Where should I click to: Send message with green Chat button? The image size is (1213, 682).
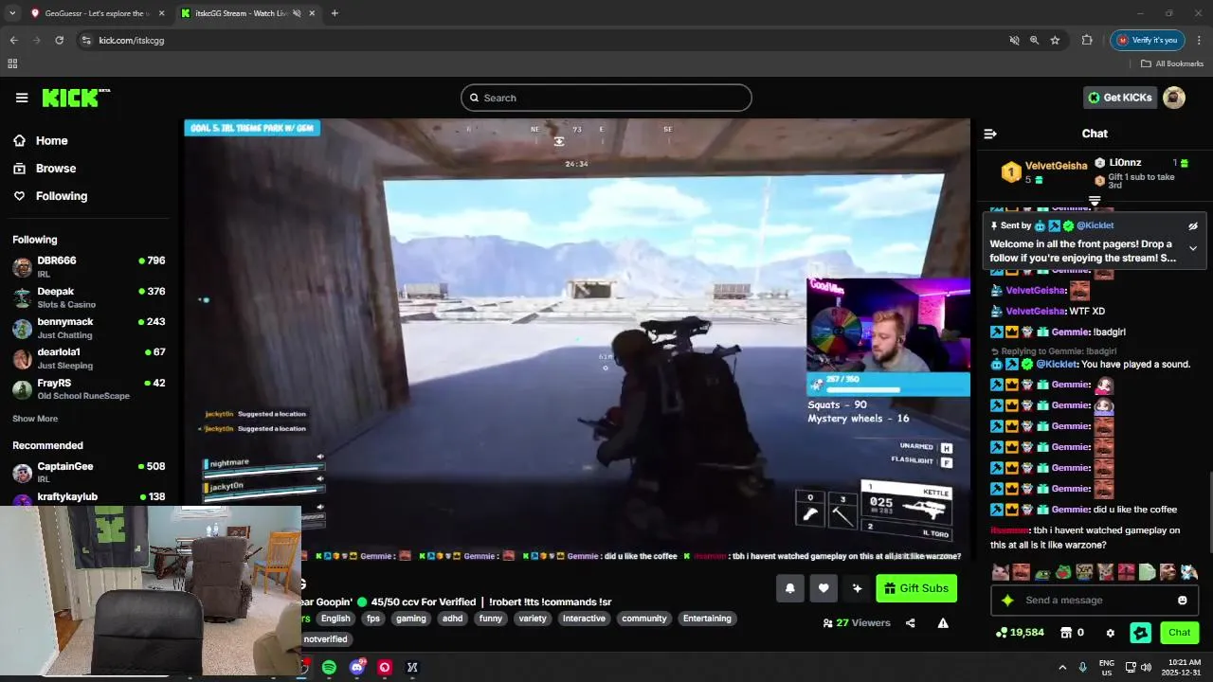[1179, 632]
